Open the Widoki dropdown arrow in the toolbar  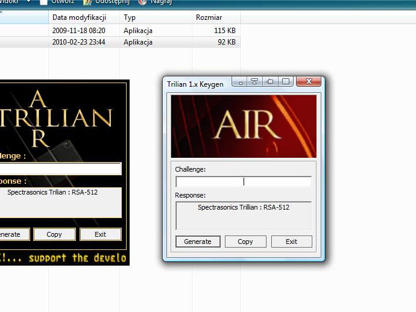(x=28, y=2)
